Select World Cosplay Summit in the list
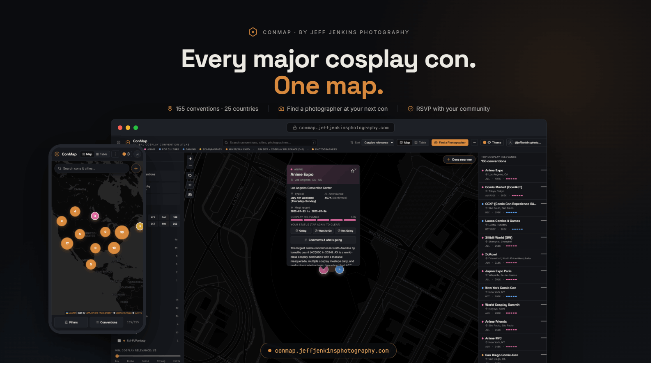Image resolution: width=657 pixels, height=369 pixels. coord(513,309)
